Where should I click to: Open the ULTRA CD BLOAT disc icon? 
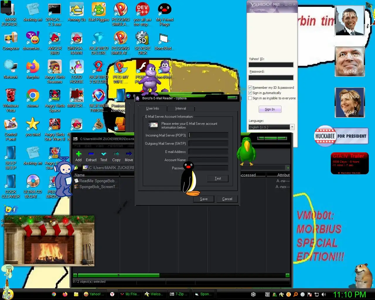(33, 186)
